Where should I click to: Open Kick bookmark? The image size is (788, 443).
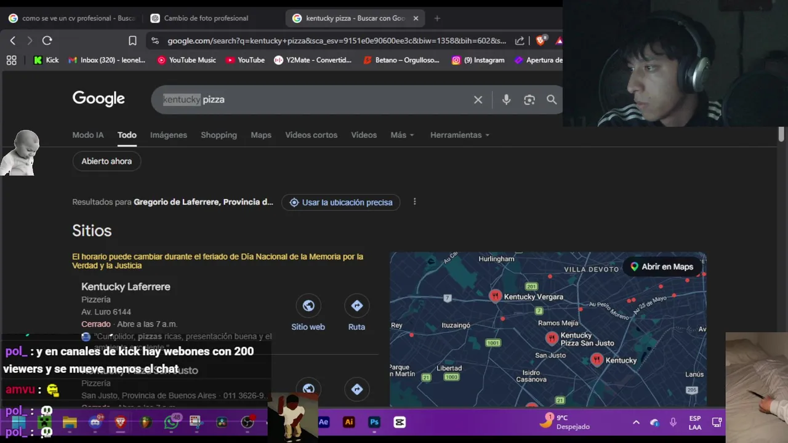(46, 60)
